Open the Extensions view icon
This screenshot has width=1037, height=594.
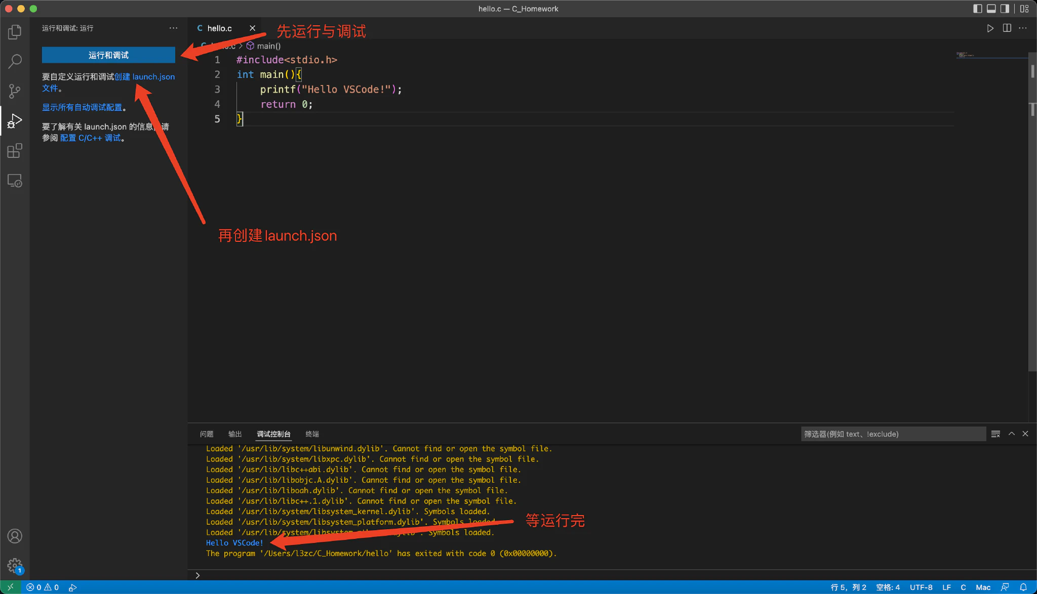[15, 151]
